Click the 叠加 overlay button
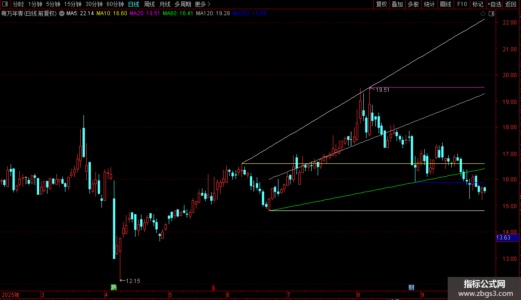The width and height of the screenshot is (521, 300). point(397,4)
